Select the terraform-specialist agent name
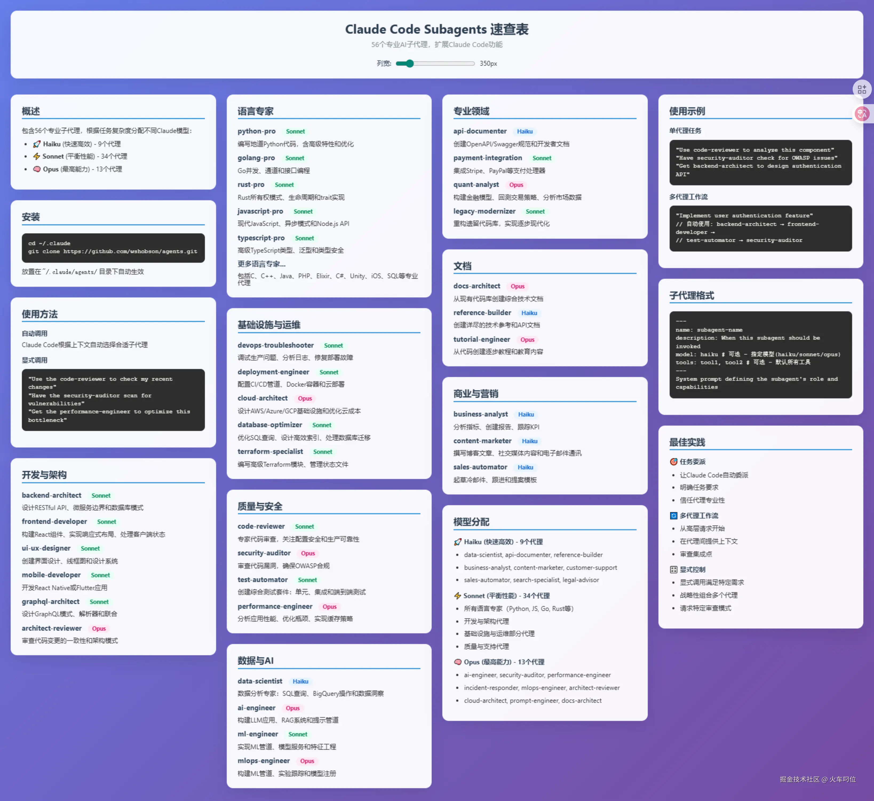Screen dimensions: 874x801 [270, 451]
